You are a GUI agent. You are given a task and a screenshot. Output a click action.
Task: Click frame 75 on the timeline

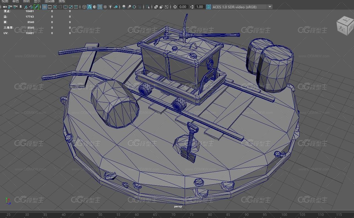click(x=192, y=215)
